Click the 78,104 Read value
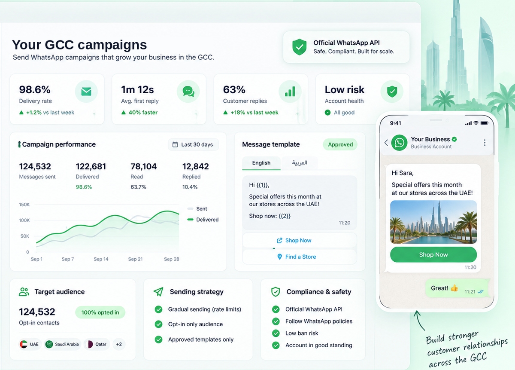 tap(144, 166)
